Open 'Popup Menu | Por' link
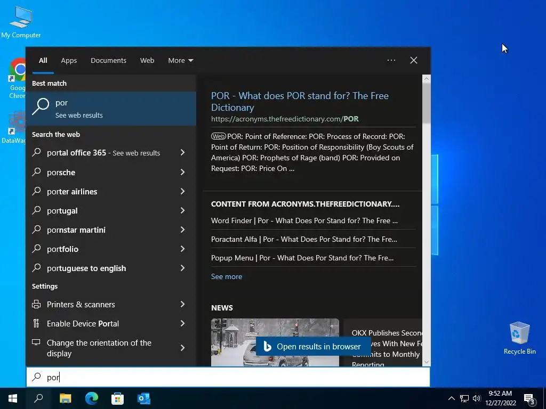Image resolution: width=546 pixels, height=409 pixels. [x=302, y=258]
